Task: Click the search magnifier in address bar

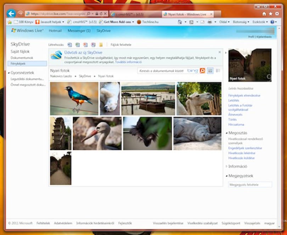Action: click(89, 14)
